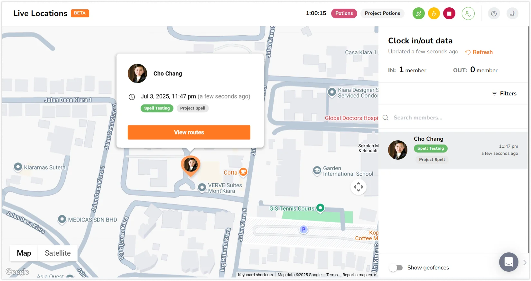Click the Potions activity pill
The image size is (531, 281).
pyautogui.click(x=344, y=13)
